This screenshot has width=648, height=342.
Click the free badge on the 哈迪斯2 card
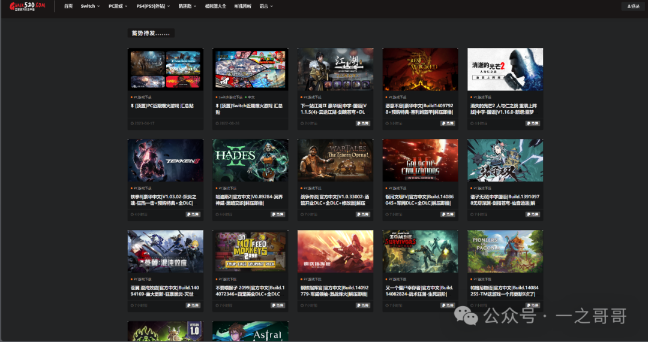[x=278, y=214]
